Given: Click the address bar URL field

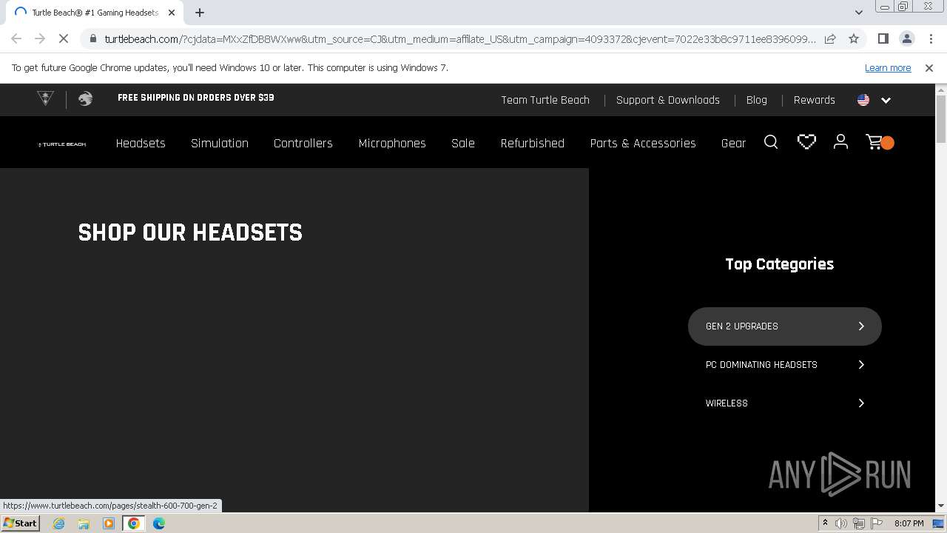Looking at the screenshot, I should coord(460,38).
